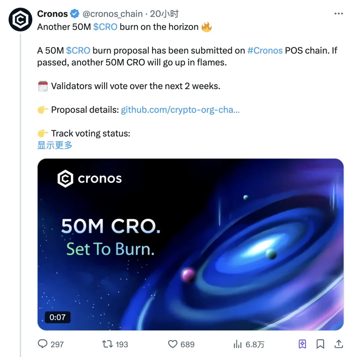The image size is (351, 357).
Task: Open the three-dot more options menu
Action: coord(339,14)
